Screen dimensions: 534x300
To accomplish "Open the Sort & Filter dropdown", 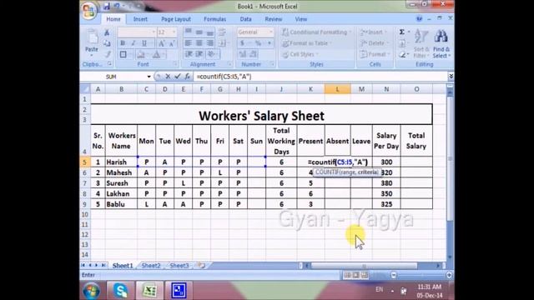I will 421,44.
